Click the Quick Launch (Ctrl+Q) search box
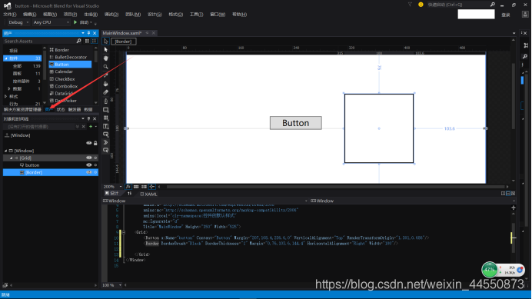Screen dimensions: 532x299 [461, 5]
